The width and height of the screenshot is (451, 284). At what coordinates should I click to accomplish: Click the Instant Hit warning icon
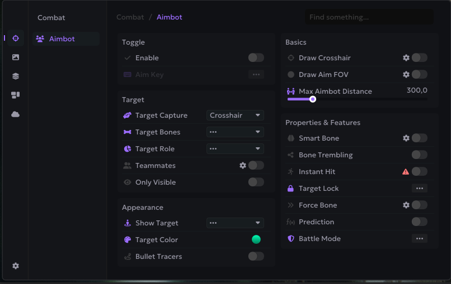click(406, 172)
